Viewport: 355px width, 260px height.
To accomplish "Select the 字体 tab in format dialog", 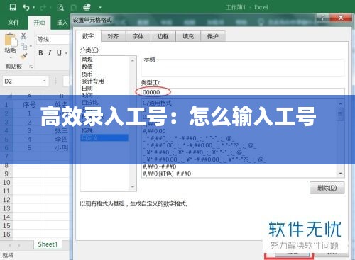I will pyautogui.click(x=138, y=36).
